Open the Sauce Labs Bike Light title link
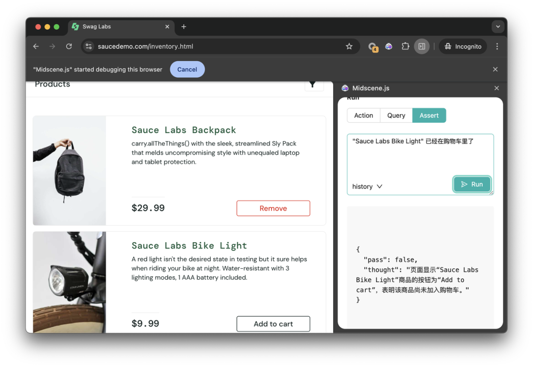533x367 pixels. 189,246
